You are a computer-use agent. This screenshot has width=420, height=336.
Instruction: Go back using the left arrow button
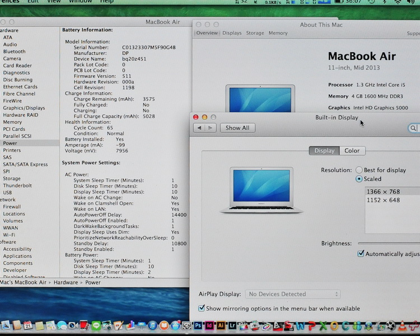[x=199, y=128]
